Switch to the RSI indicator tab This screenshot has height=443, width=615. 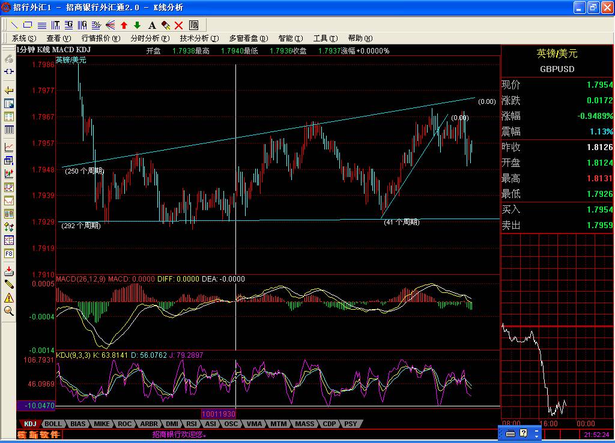click(191, 424)
